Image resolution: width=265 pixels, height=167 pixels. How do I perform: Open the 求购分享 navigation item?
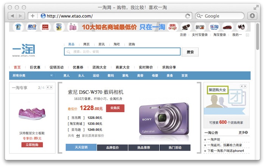169,67
